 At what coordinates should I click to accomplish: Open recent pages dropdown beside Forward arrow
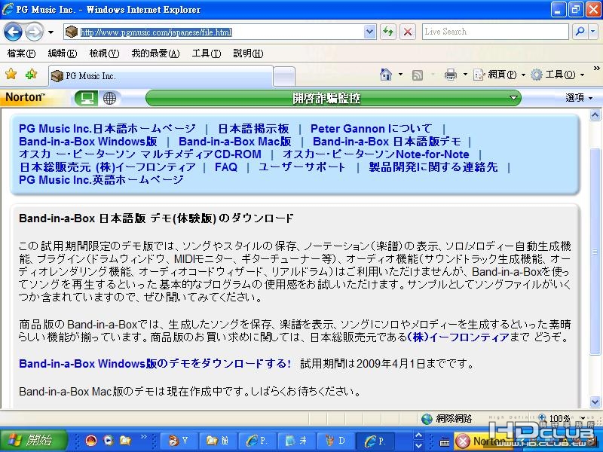(x=51, y=32)
